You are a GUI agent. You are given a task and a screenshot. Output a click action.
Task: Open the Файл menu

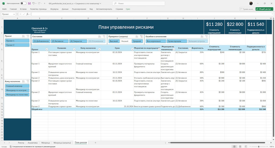[x=4, y=9]
